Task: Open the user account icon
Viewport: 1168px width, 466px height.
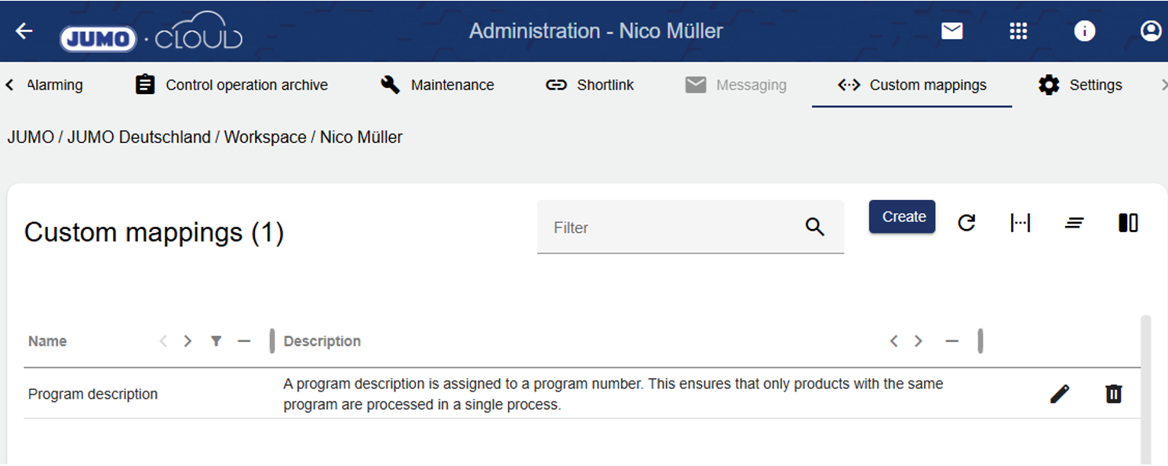Action: [1150, 31]
